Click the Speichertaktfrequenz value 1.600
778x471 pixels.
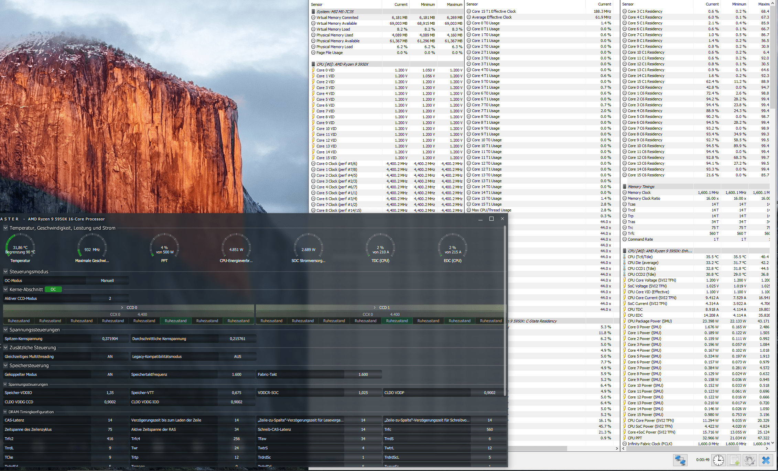237,374
